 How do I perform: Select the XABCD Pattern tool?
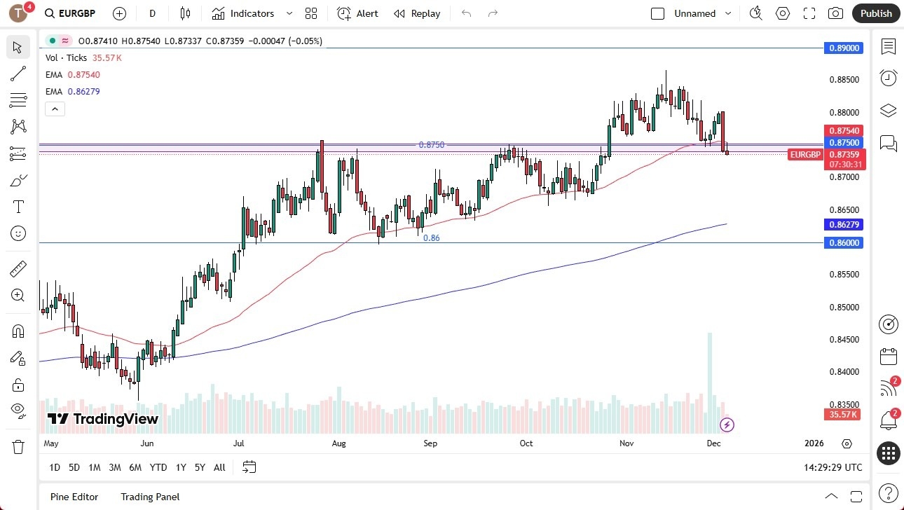18,126
